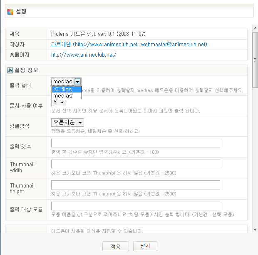
Task: Click the colorful icon beside 설정 title
Action: [10, 12]
